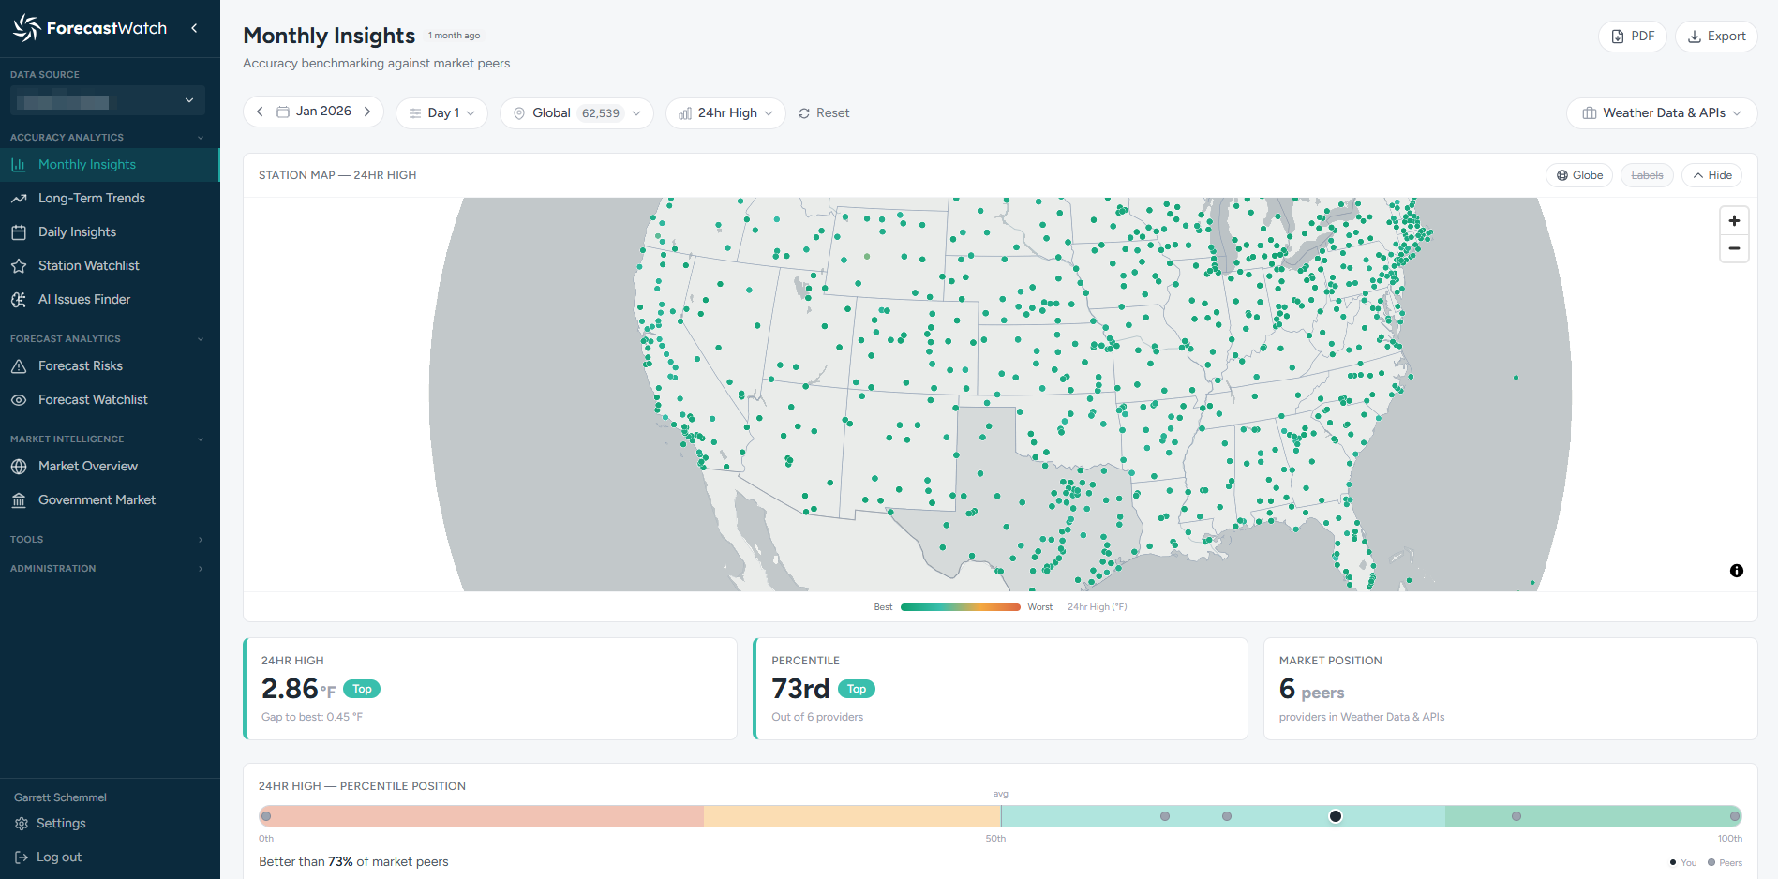Go to previous month arrow
Screen dimensions: 1778x879
pyautogui.click(x=260, y=112)
